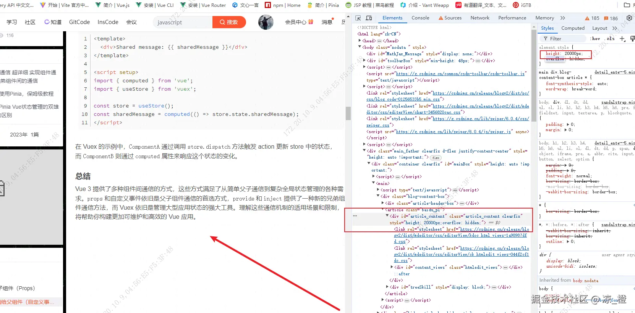Select the 2023年 1篇 archive entry
This screenshot has width=635, height=313.
click(24, 135)
